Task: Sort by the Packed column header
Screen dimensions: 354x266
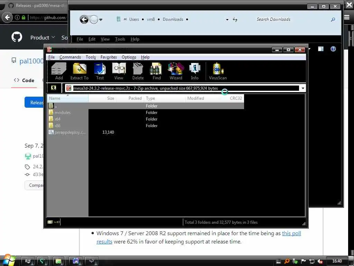Action: 130,98
